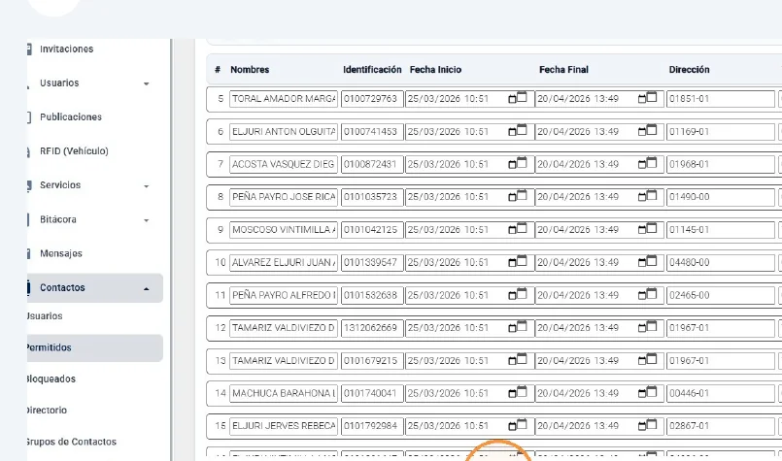The width and height of the screenshot is (782, 461).
Task: Select Bloqueados under Contactos
Action: pos(51,379)
